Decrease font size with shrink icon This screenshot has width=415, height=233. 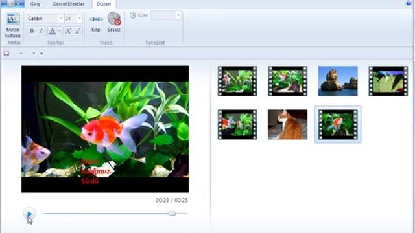tap(77, 31)
